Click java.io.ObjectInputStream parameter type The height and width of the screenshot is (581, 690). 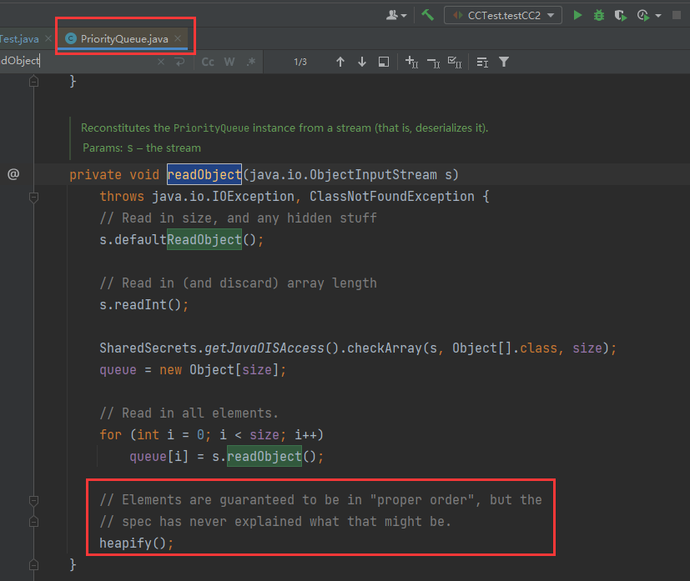click(344, 174)
